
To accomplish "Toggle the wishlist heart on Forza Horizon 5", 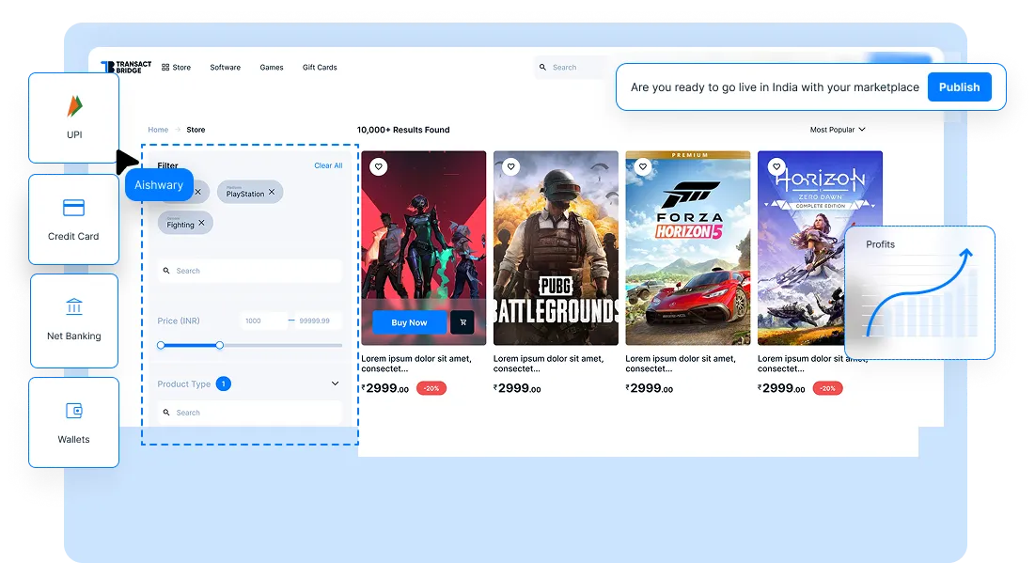I will (643, 166).
